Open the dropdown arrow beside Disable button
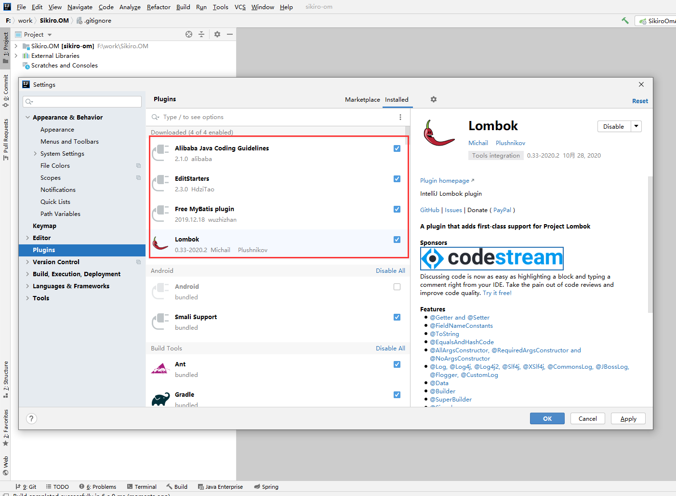The height and width of the screenshot is (496, 676). [x=636, y=126]
